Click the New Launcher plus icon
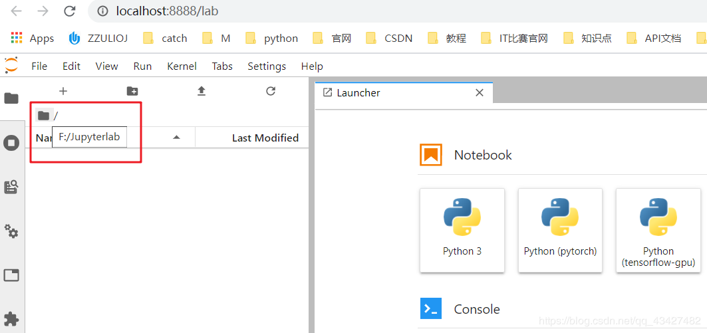This screenshot has width=707, height=333. (63, 91)
